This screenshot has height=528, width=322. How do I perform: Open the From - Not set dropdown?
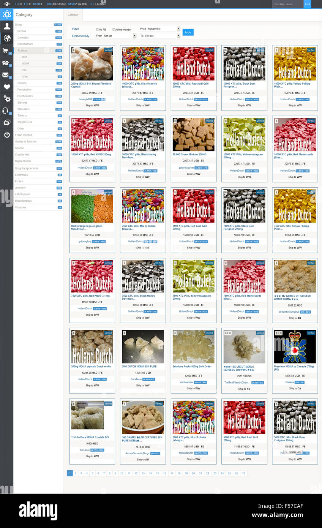116,36
